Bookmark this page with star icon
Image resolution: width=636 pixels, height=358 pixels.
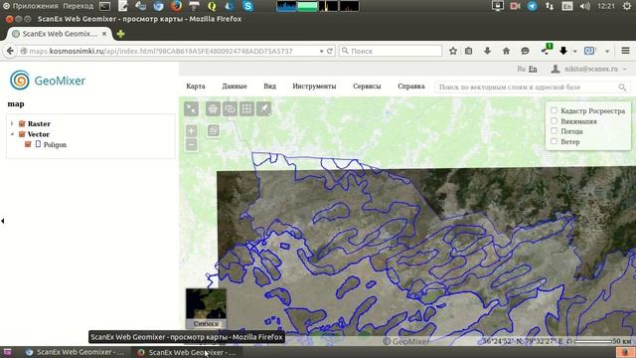coord(453,51)
